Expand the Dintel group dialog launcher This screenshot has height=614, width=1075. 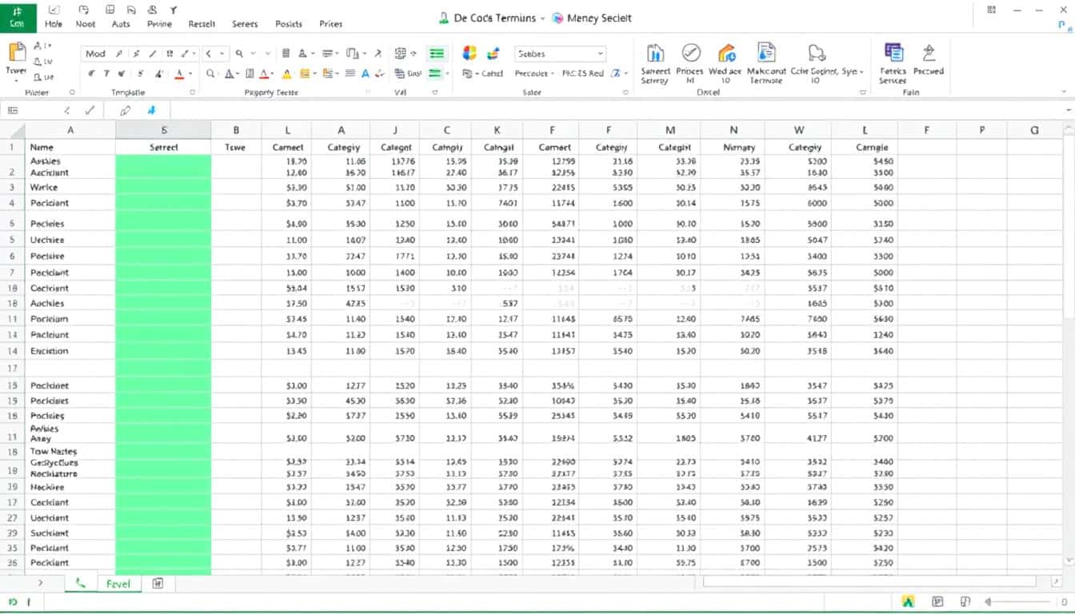pyautogui.click(x=863, y=93)
